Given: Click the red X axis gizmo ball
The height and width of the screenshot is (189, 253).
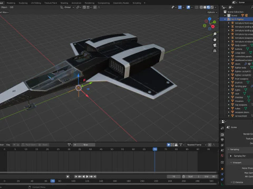Looking at the screenshot, I should click(213, 27).
